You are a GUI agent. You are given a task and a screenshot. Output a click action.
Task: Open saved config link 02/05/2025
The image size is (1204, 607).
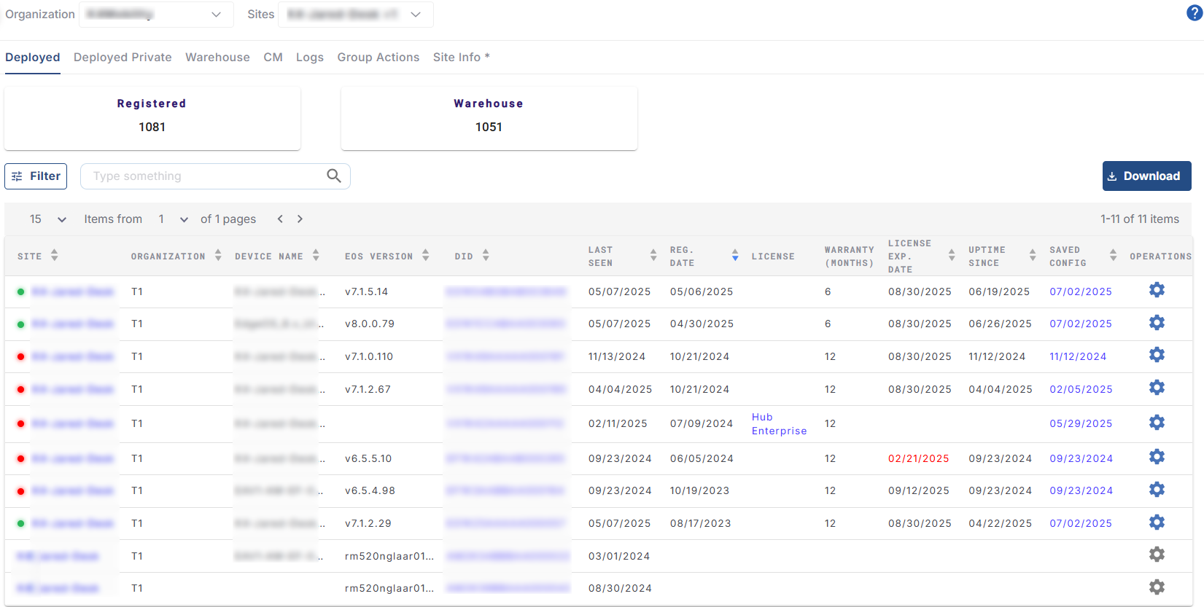pos(1081,389)
